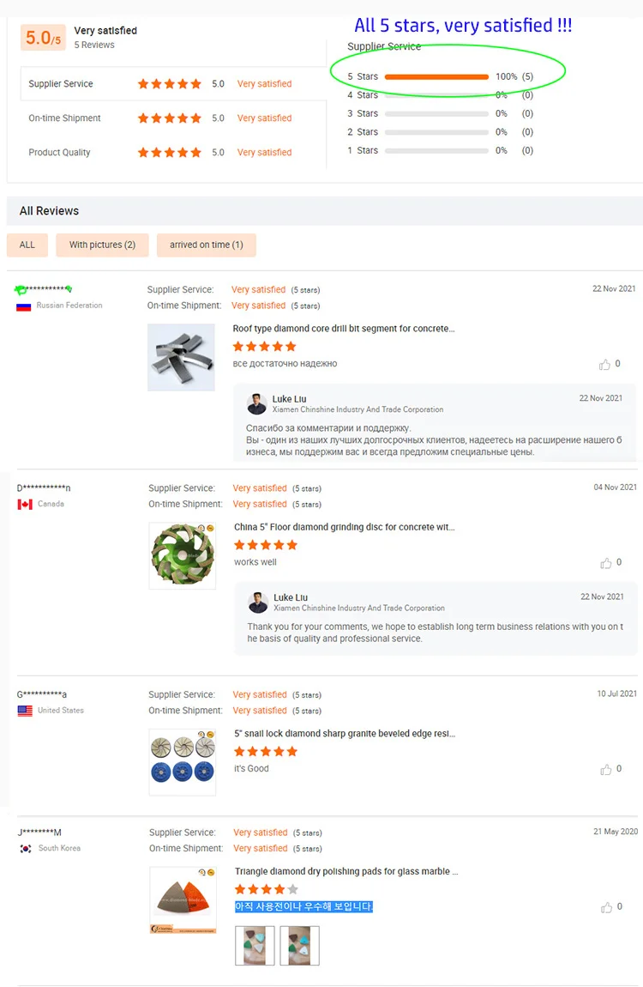Click reviewer name G**********a

[x=41, y=695]
